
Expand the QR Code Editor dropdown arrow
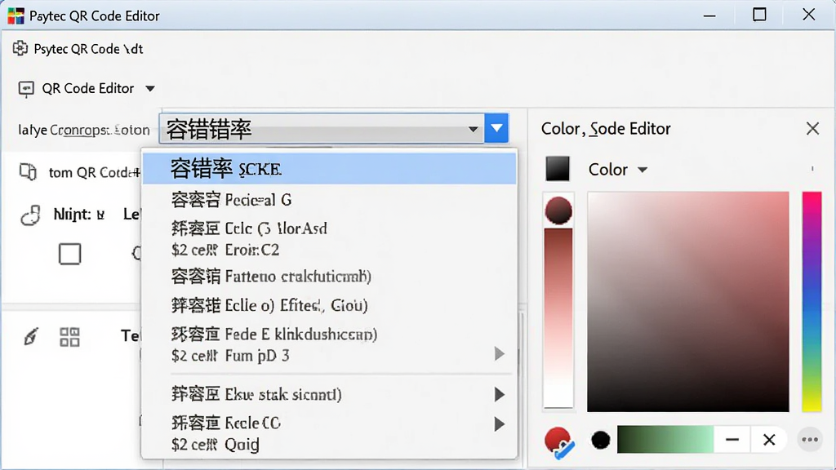click(150, 88)
